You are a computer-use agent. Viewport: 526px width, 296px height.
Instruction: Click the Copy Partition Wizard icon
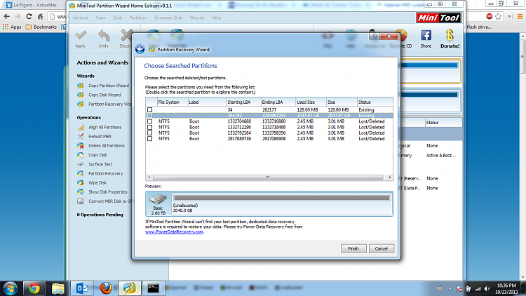[81, 86]
